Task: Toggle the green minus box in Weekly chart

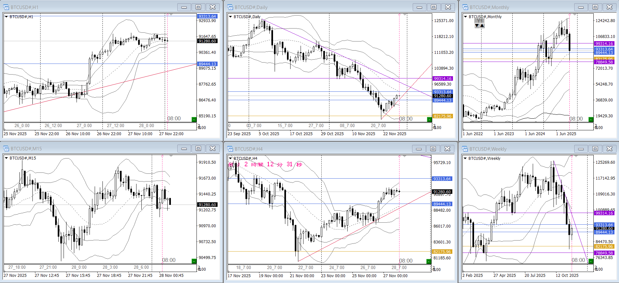Action: pos(590,261)
